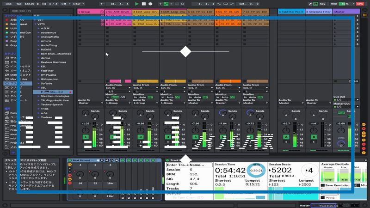Click the return track A activator
Image resolution: width=370 pixels, height=208 pixels.
[286, 137]
